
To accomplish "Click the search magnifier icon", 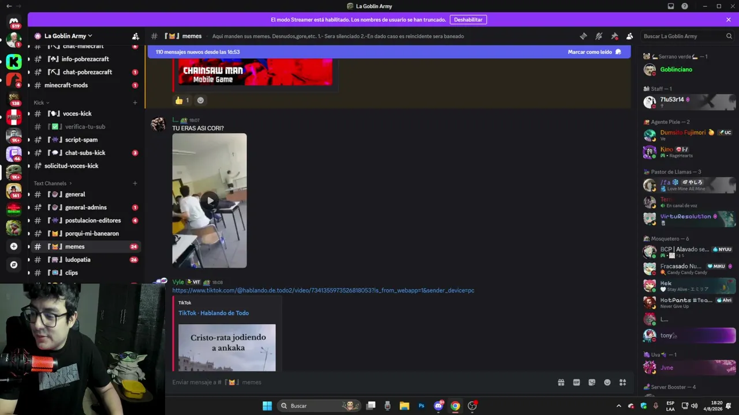I will [729, 36].
